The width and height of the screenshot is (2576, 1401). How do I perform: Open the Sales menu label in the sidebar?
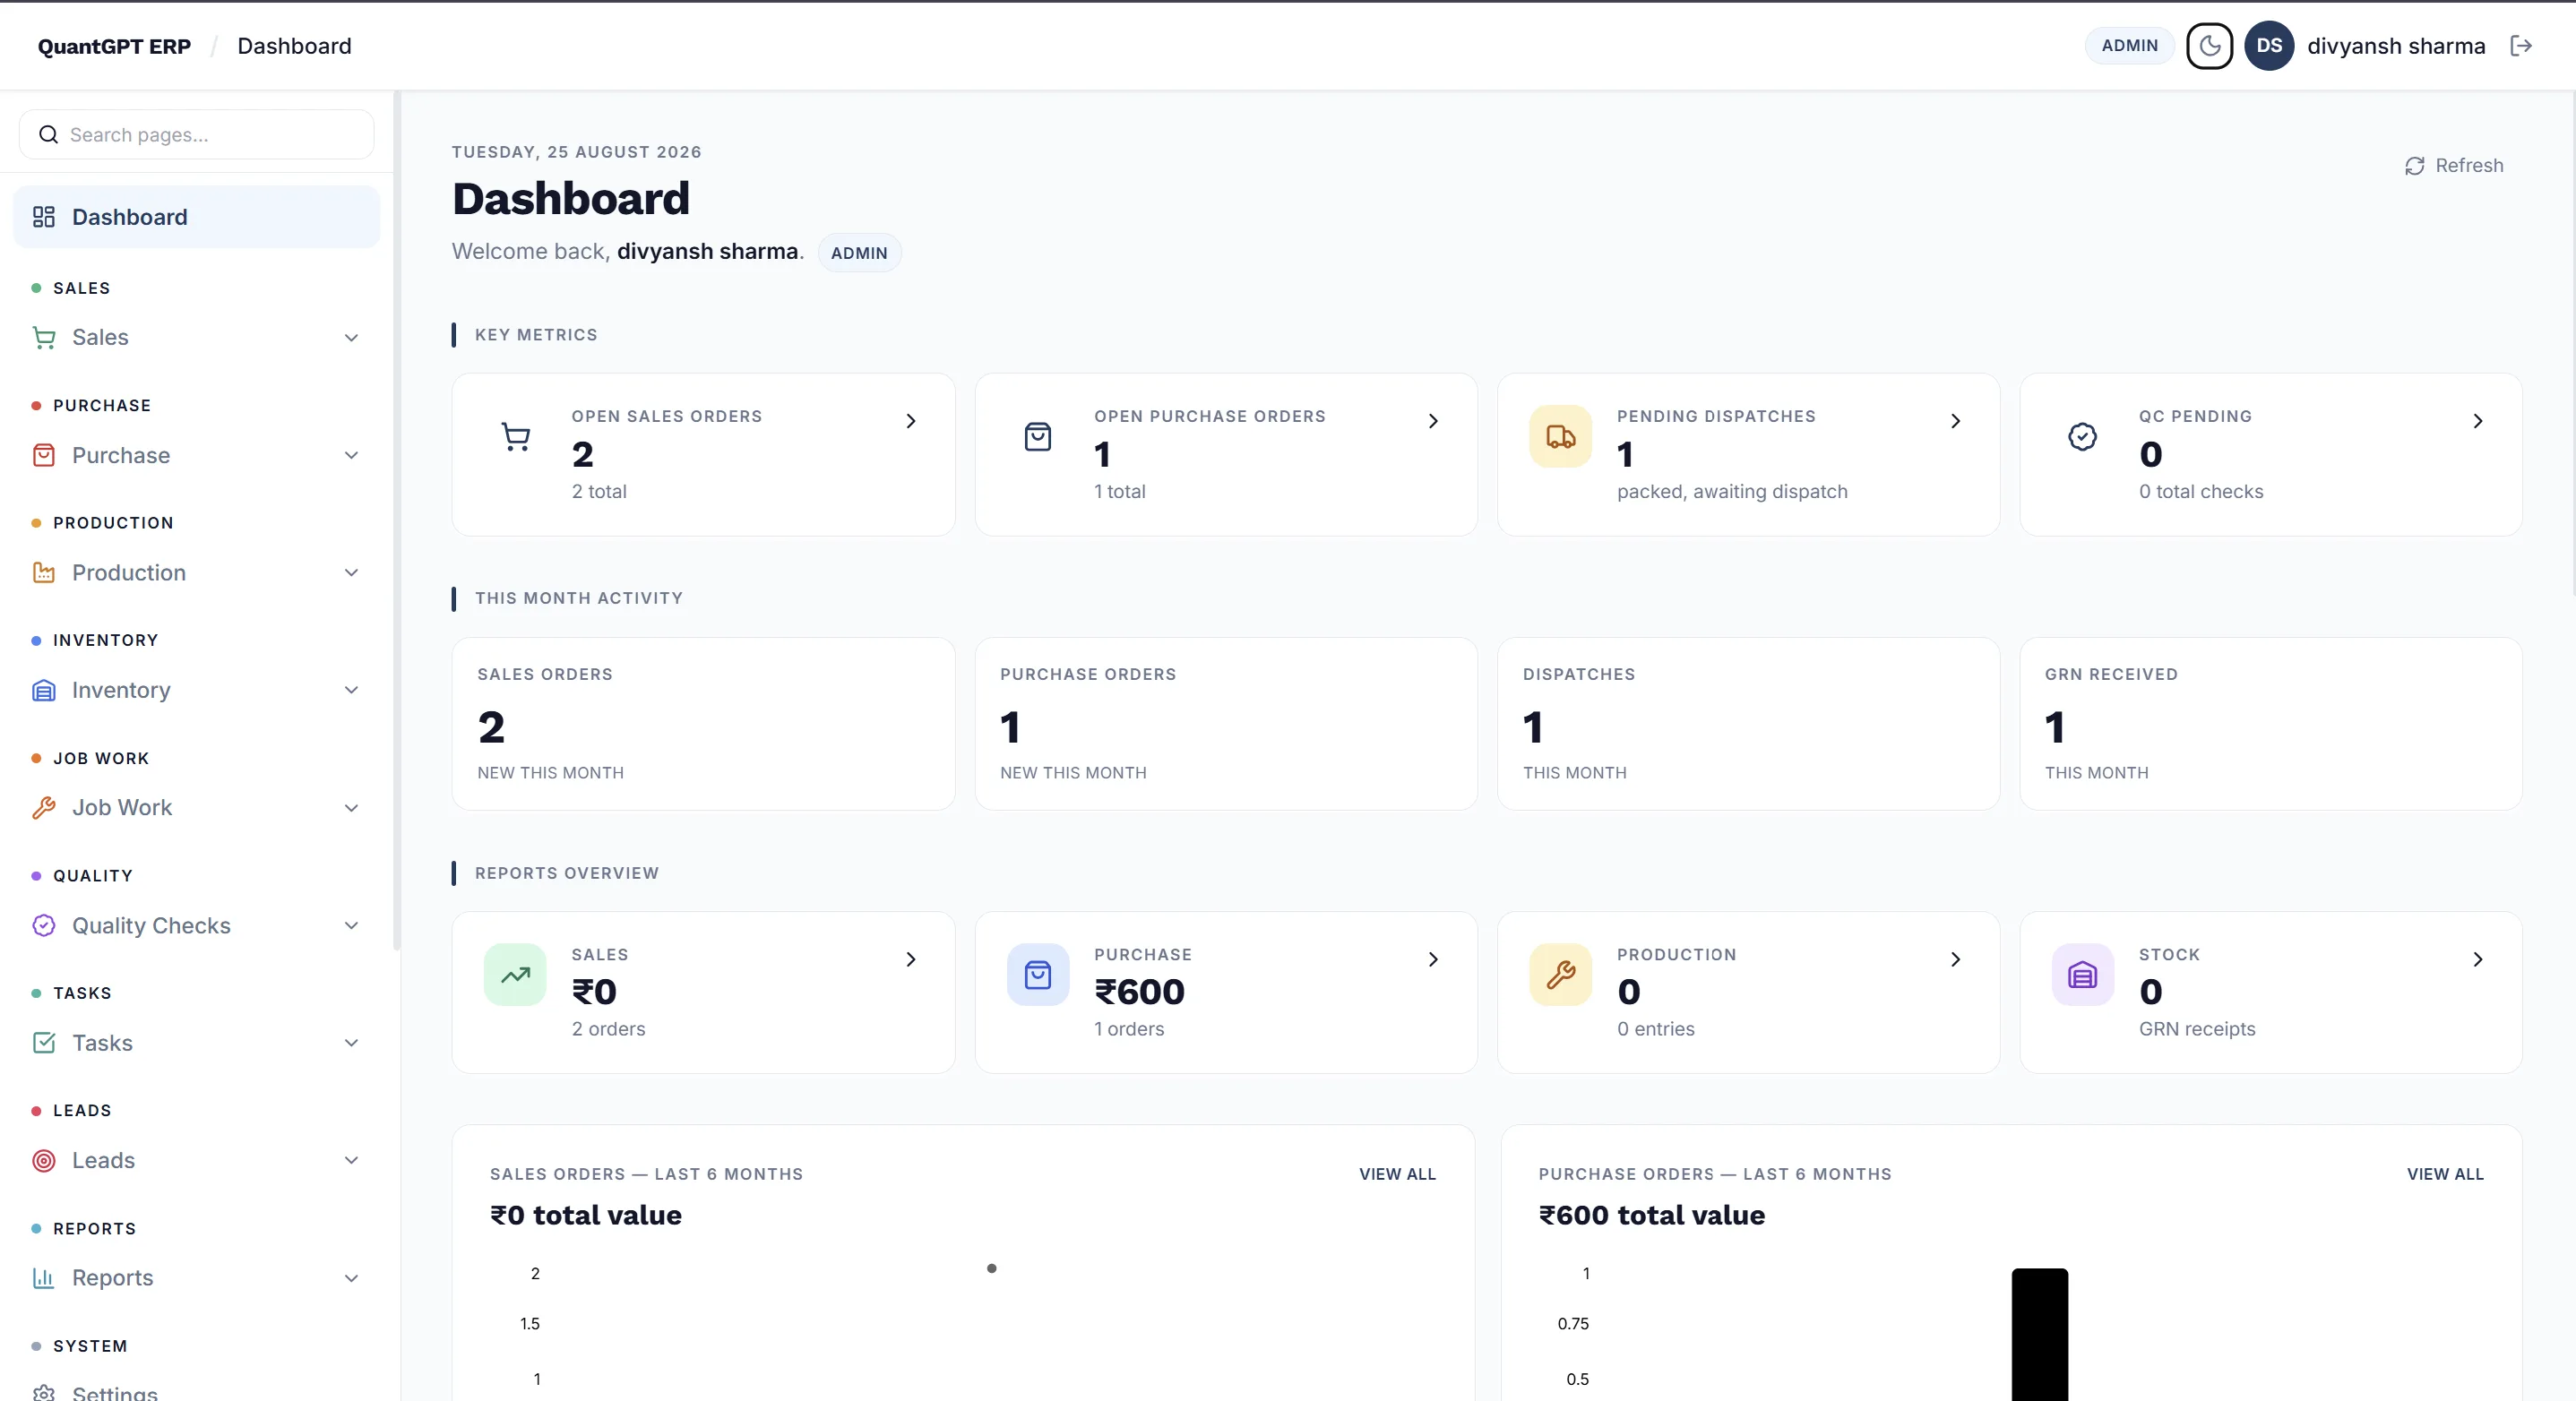click(x=100, y=338)
